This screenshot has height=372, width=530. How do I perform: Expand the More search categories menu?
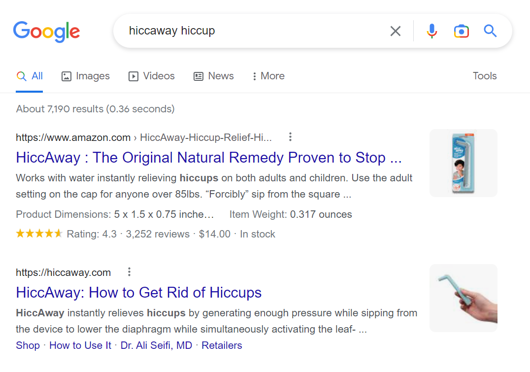(267, 76)
